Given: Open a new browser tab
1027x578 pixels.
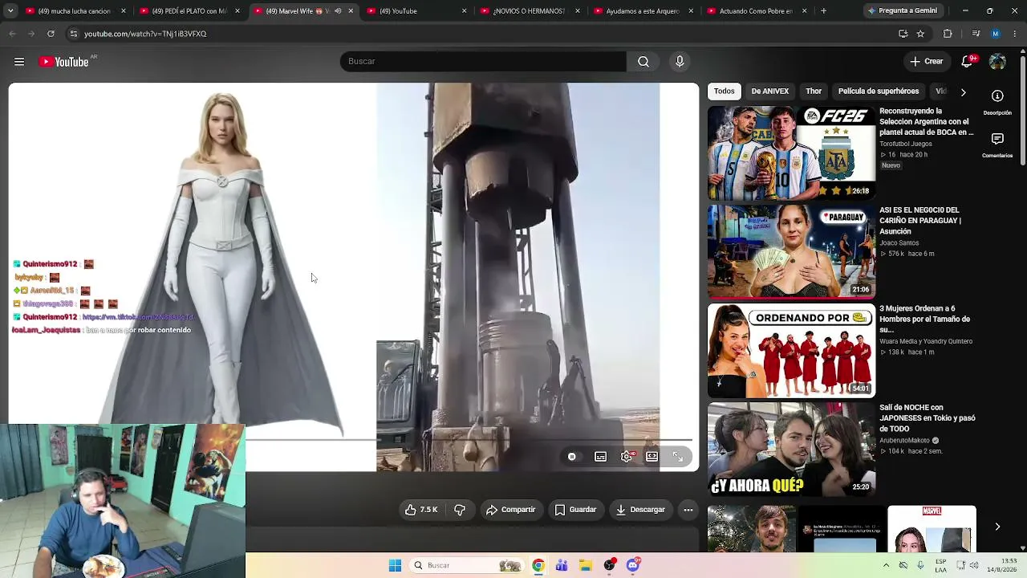Looking at the screenshot, I should pyautogui.click(x=823, y=11).
